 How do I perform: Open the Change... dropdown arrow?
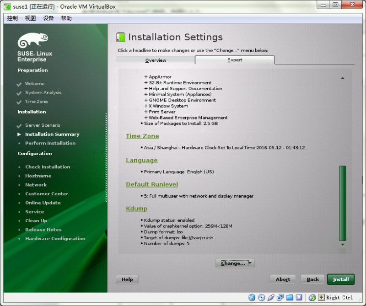pos(249,263)
